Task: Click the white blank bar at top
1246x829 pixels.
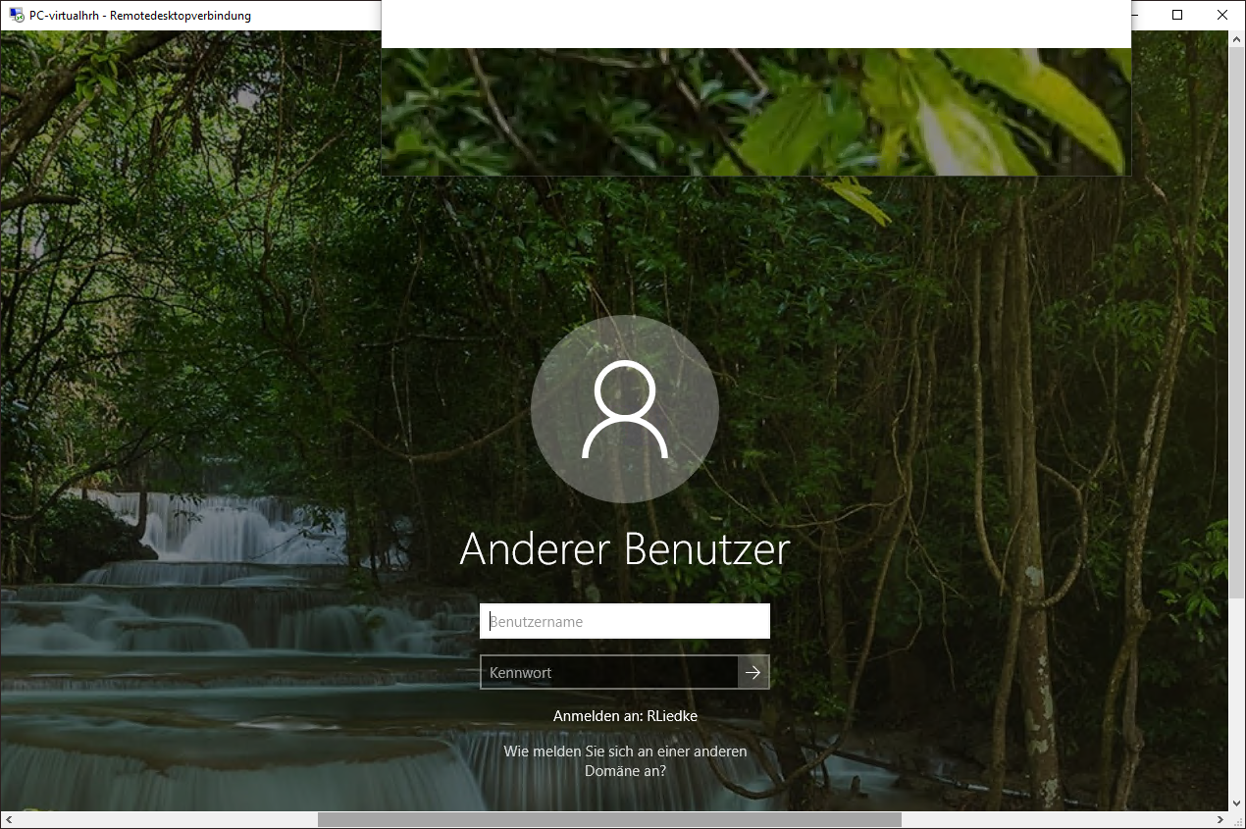Action: [755, 25]
